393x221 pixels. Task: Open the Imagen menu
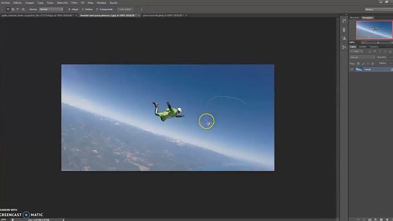(x=29, y=2)
